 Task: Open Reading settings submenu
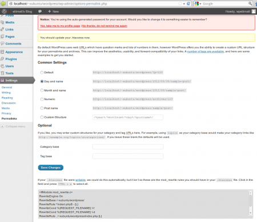coord(7,98)
